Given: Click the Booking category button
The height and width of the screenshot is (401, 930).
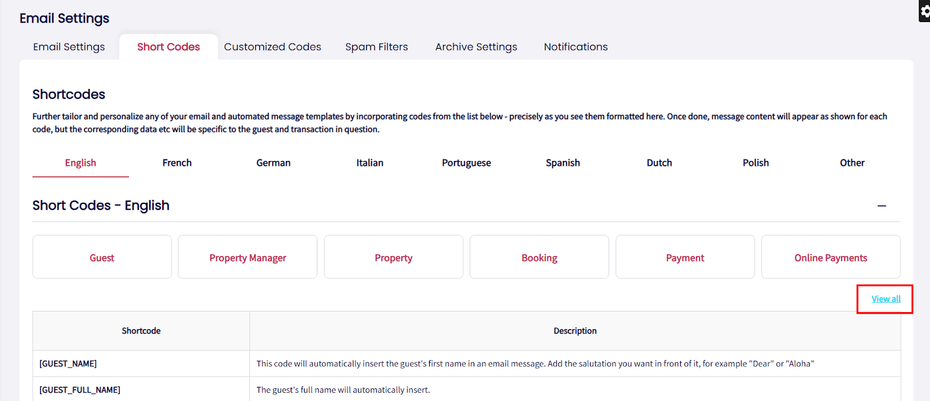Looking at the screenshot, I should [539, 257].
